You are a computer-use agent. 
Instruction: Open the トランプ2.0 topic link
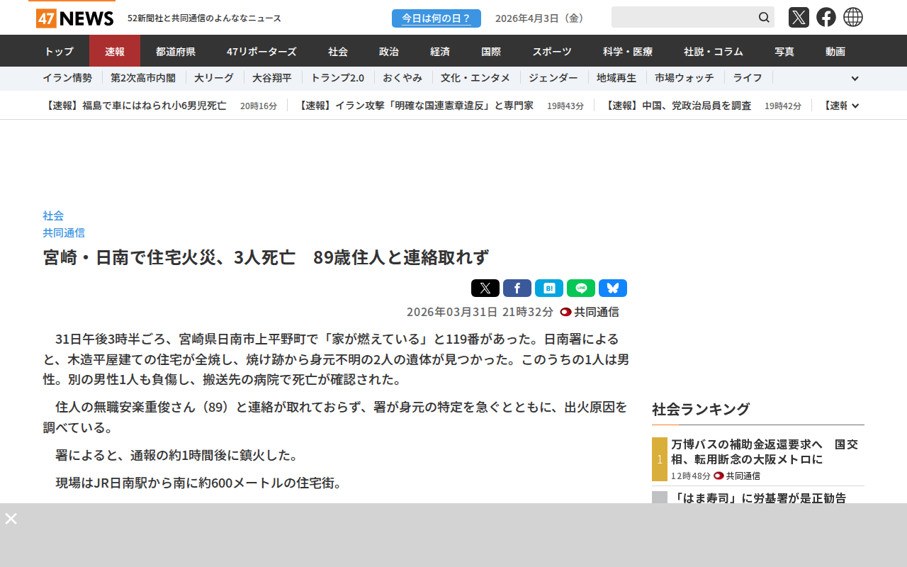pyautogui.click(x=337, y=78)
